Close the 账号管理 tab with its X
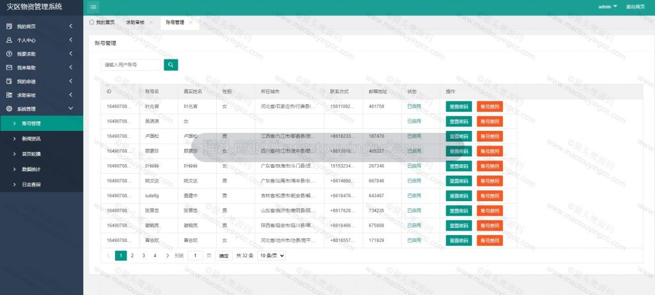This screenshot has width=655, height=295. click(191, 22)
